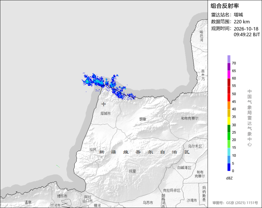Screen dimensions: 262x208
Task: Click the radar station cross marker
Action: click(104, 104)
